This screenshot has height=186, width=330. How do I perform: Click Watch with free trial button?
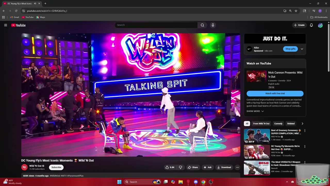pos(275,94)
